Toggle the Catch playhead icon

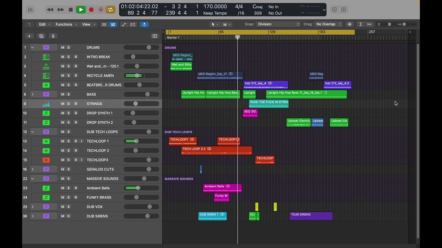click(x=144, y=24)
